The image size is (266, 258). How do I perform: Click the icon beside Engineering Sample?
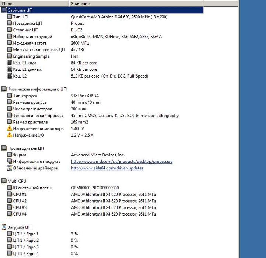(10, 56)
